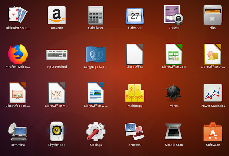The height and width of the screenshot is (156, 229).
Task: Open the Simple Scan scanner icon
Action: pyautogui.click(x=174, y=131)
